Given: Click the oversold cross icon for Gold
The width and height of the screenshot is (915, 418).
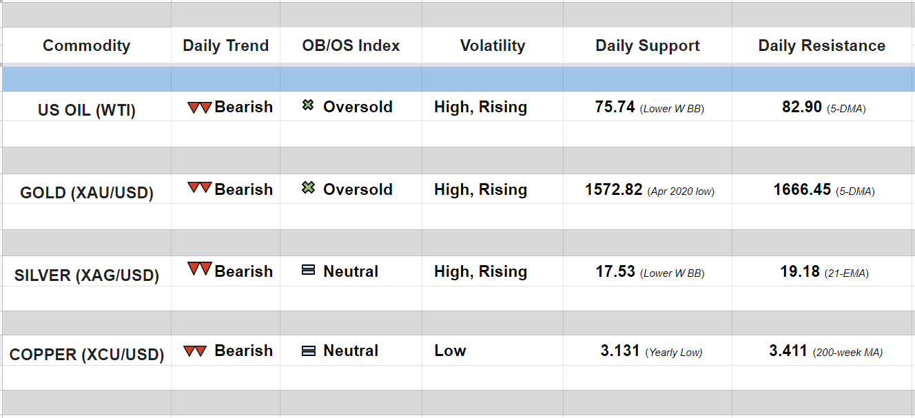Looking at the screenshot, I should point(308,188).
